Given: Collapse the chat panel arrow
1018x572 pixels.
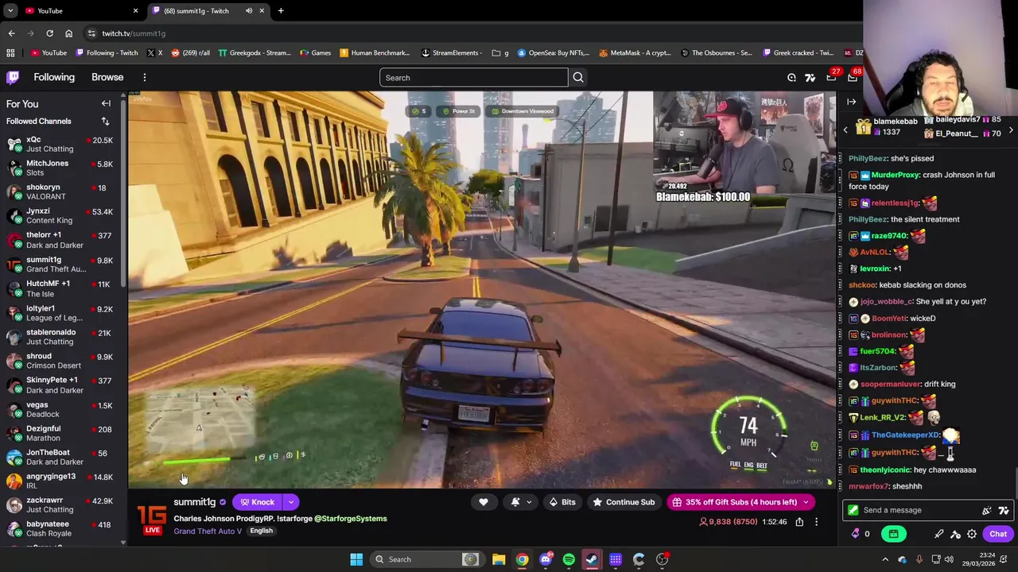Looking at the screenshot, I should point(851,102).
